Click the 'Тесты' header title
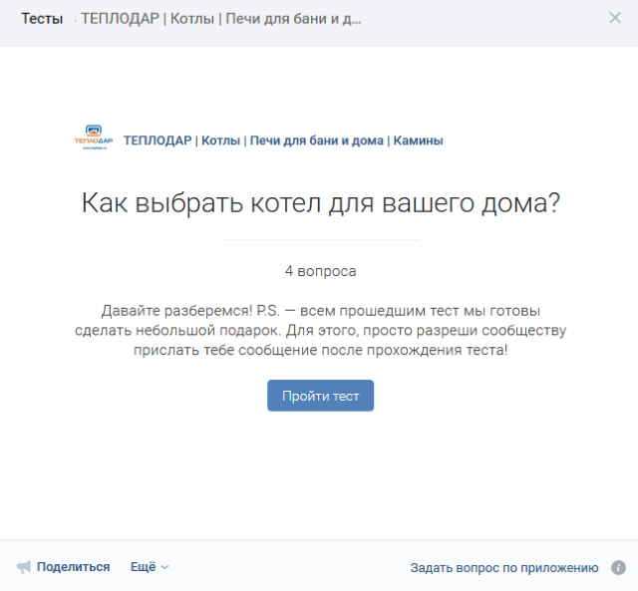Image resolution: width=638 pixels, height=591 pixels. (42, 19)
